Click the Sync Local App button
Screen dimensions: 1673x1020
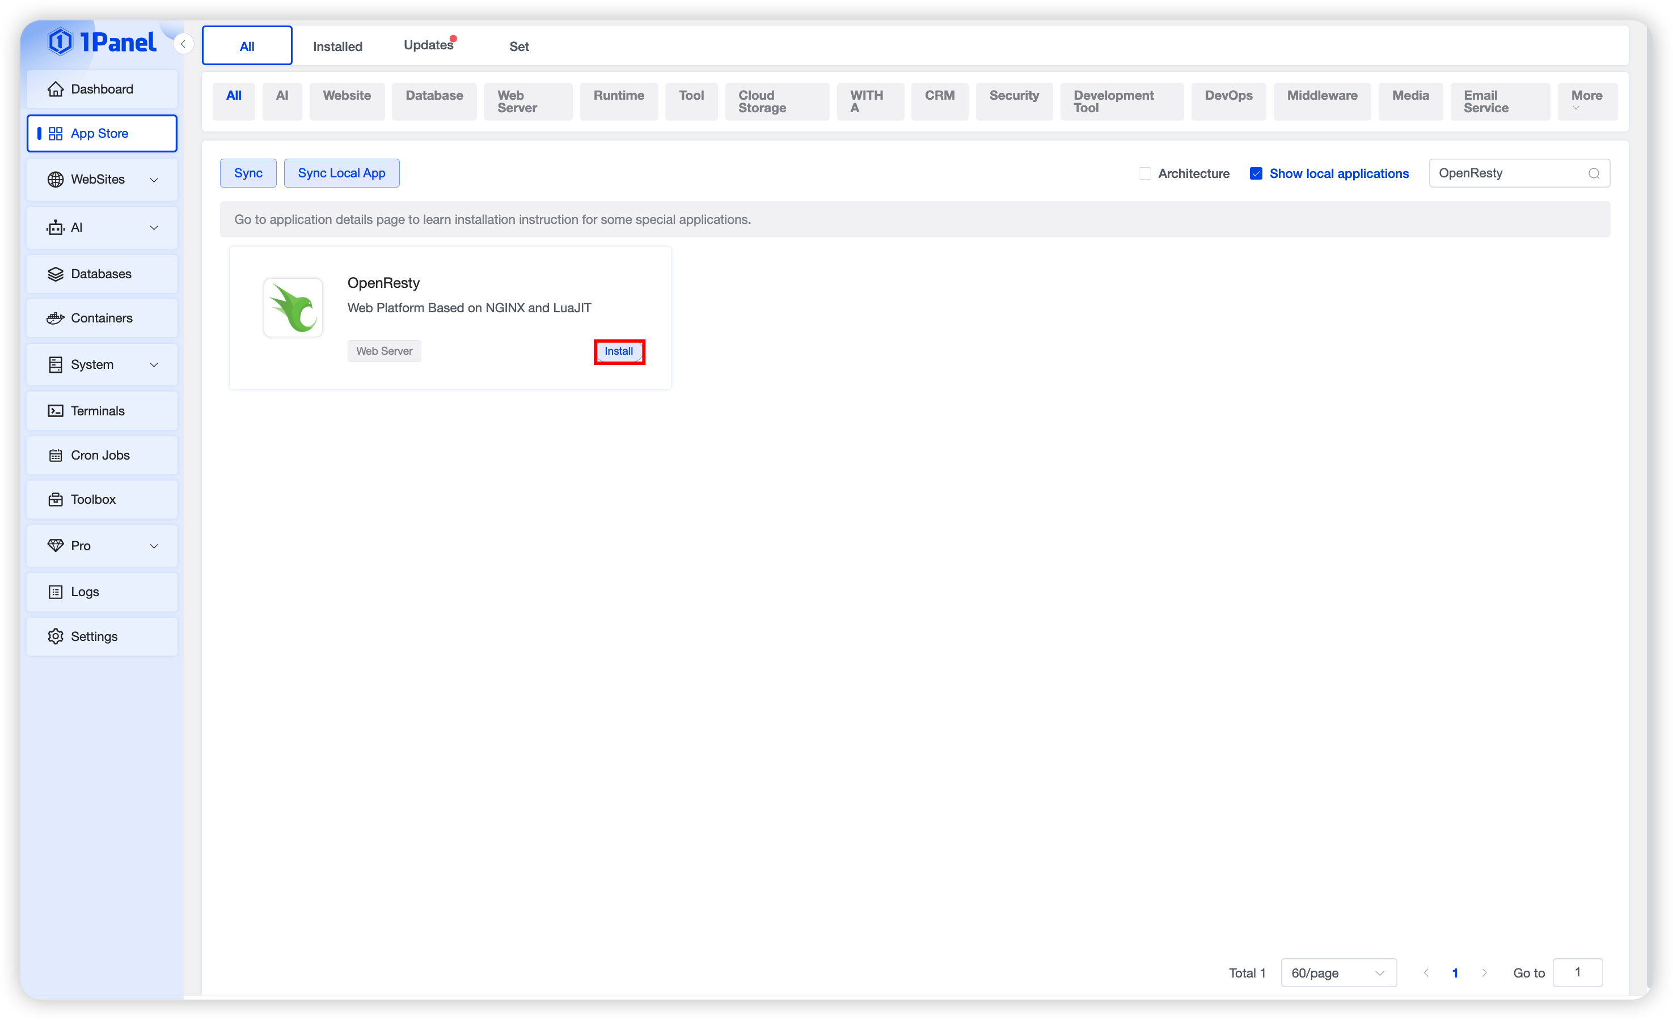click(341, 173)
